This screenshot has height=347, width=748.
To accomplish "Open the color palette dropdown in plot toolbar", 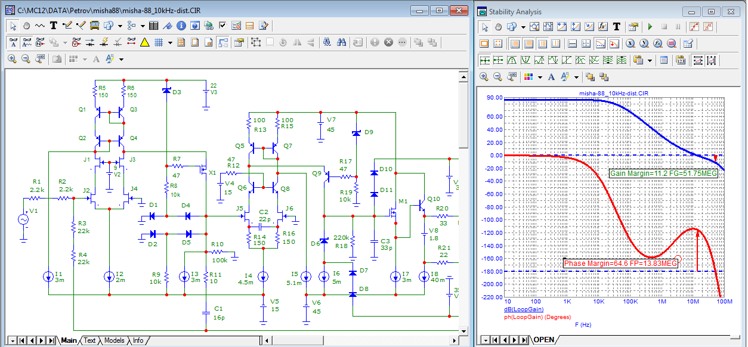I will (539, 77).
